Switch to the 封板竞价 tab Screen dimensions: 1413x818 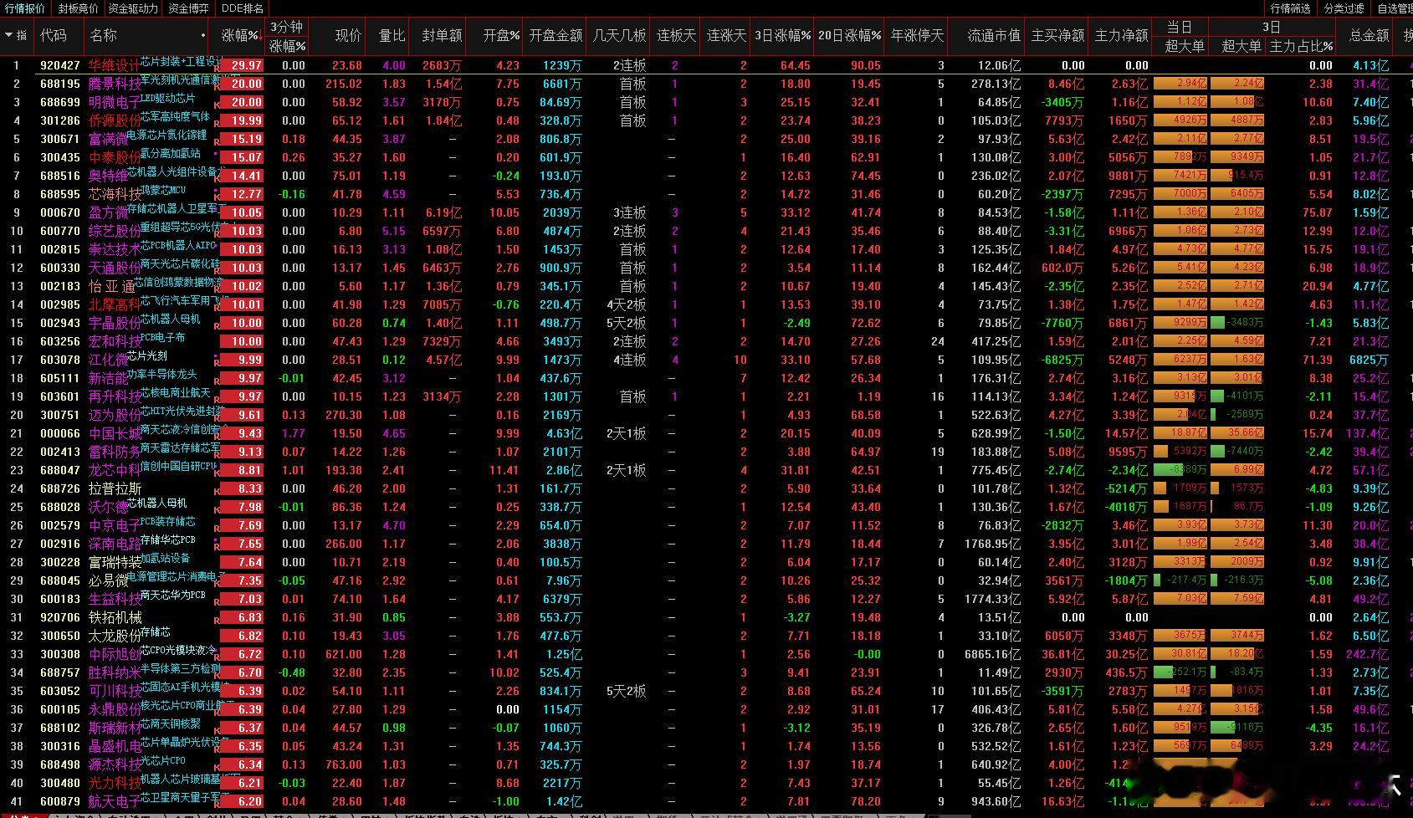tap(79, 8)
